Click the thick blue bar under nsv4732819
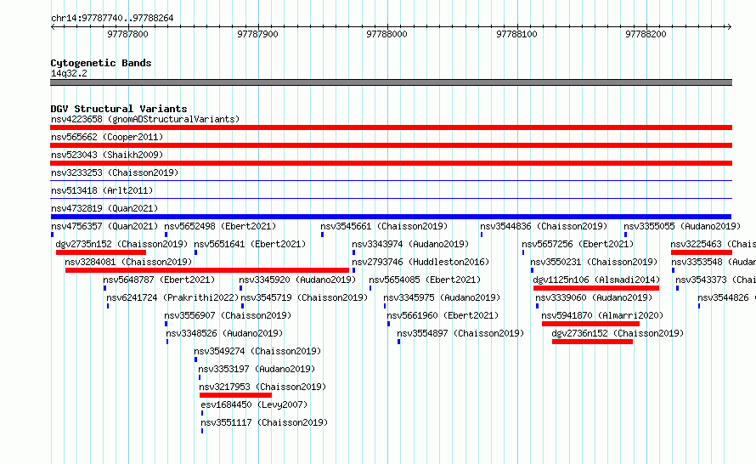The image size is (756, 464). 391,217
